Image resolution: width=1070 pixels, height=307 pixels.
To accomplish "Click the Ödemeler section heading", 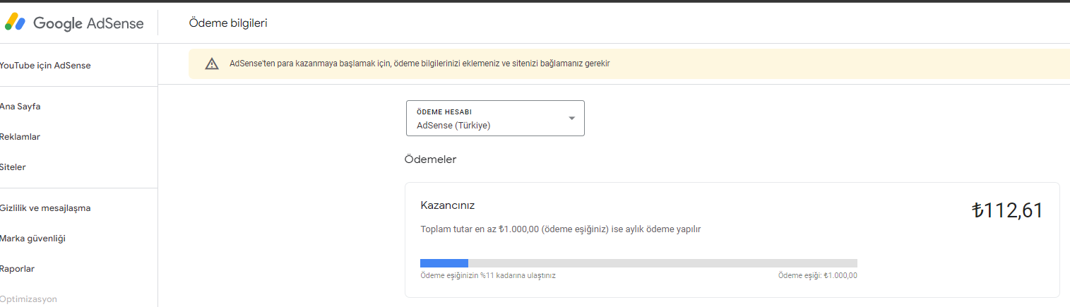I will [x=431, y=159].
